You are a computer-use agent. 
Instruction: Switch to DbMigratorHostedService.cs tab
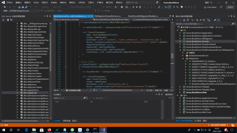(x=108, y=16)
